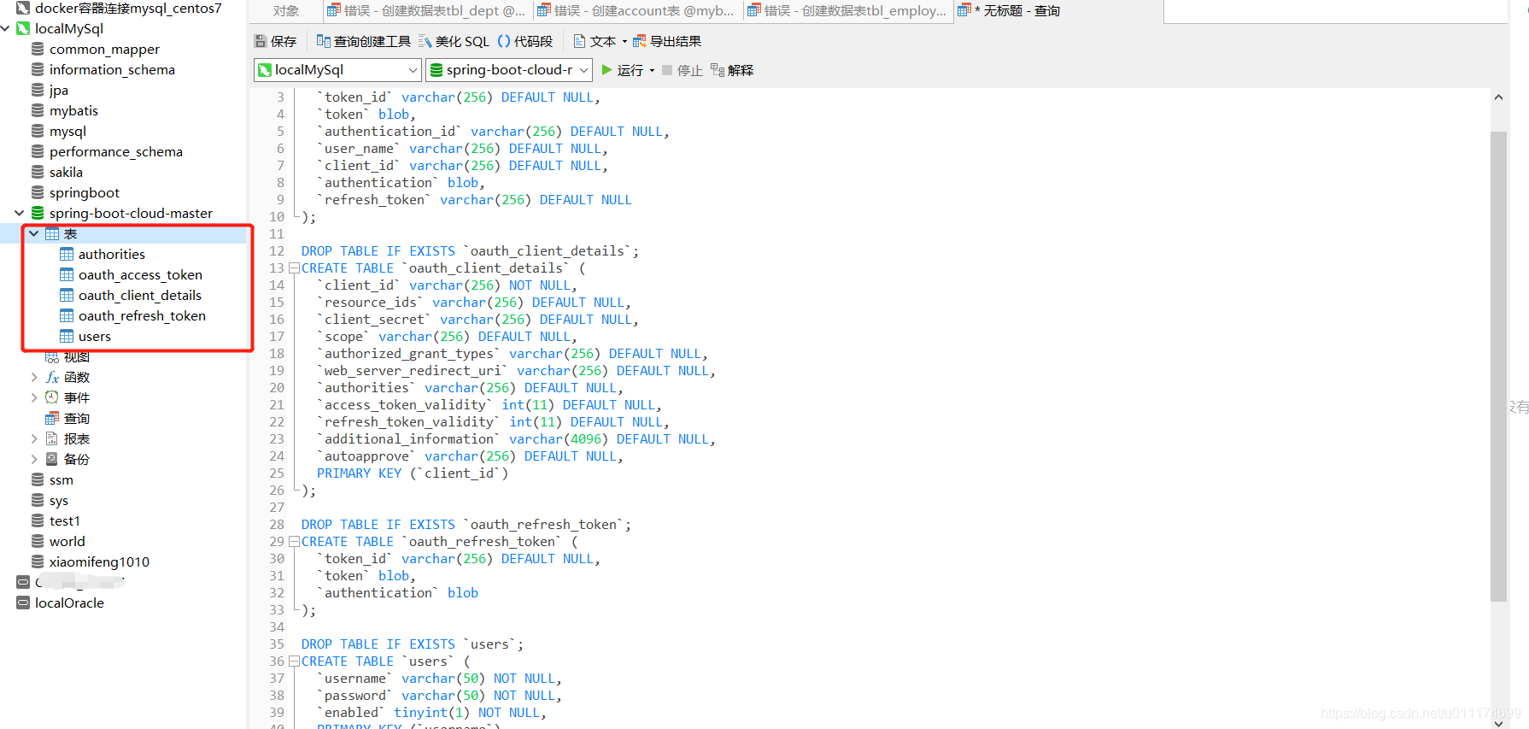
Task: Click line 12 DROP TABLE statement in editor
Action: 470,251
